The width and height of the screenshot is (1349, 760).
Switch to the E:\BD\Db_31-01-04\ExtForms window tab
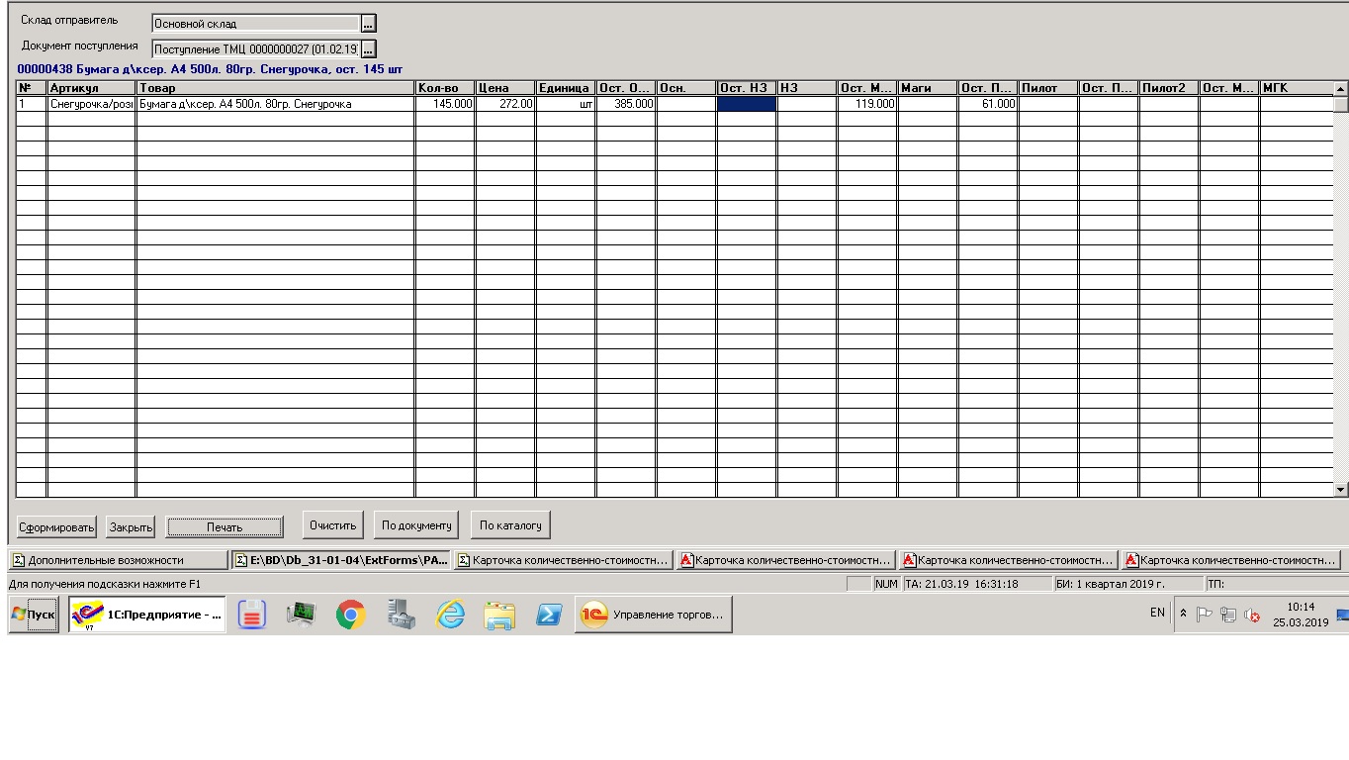tap(341, 560)
